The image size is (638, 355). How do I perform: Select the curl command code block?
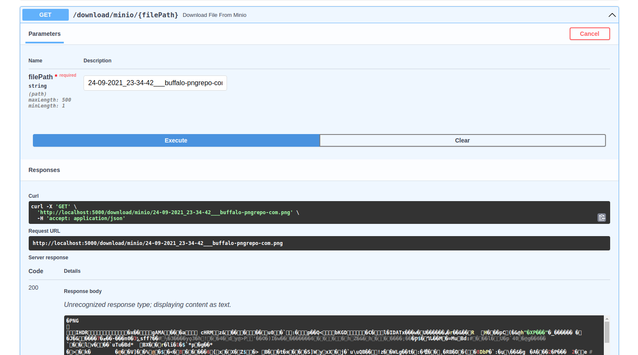pos(319,212)
